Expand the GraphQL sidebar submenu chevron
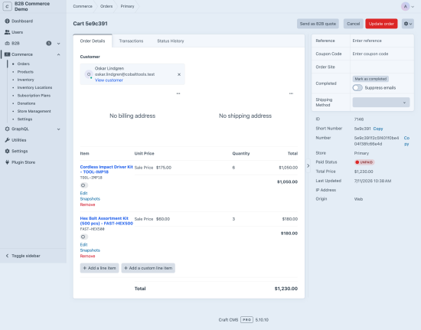 click(x=58, y=129)
